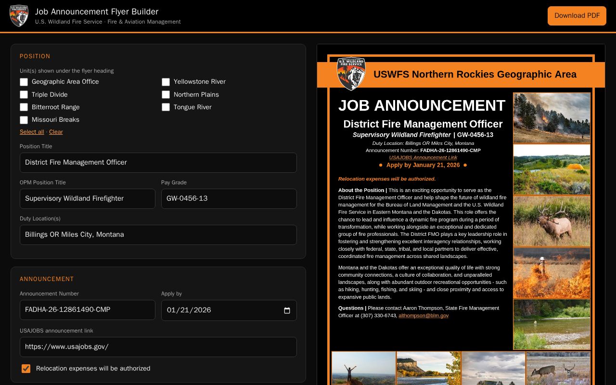The width and height of the screenshot is (616, 385).
Task: Enable the Triple Divide unit checkbox
Action: pos(24,94)
